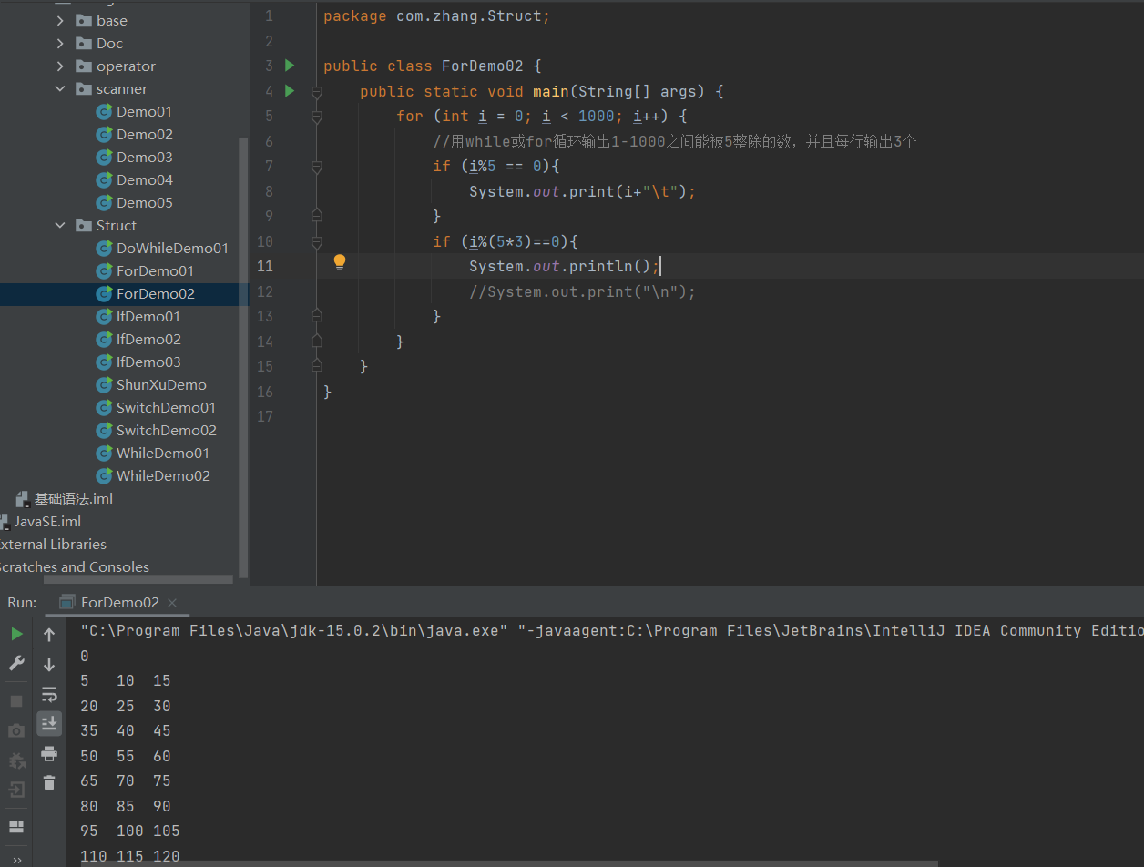Print console output with the printer icon

49,753
